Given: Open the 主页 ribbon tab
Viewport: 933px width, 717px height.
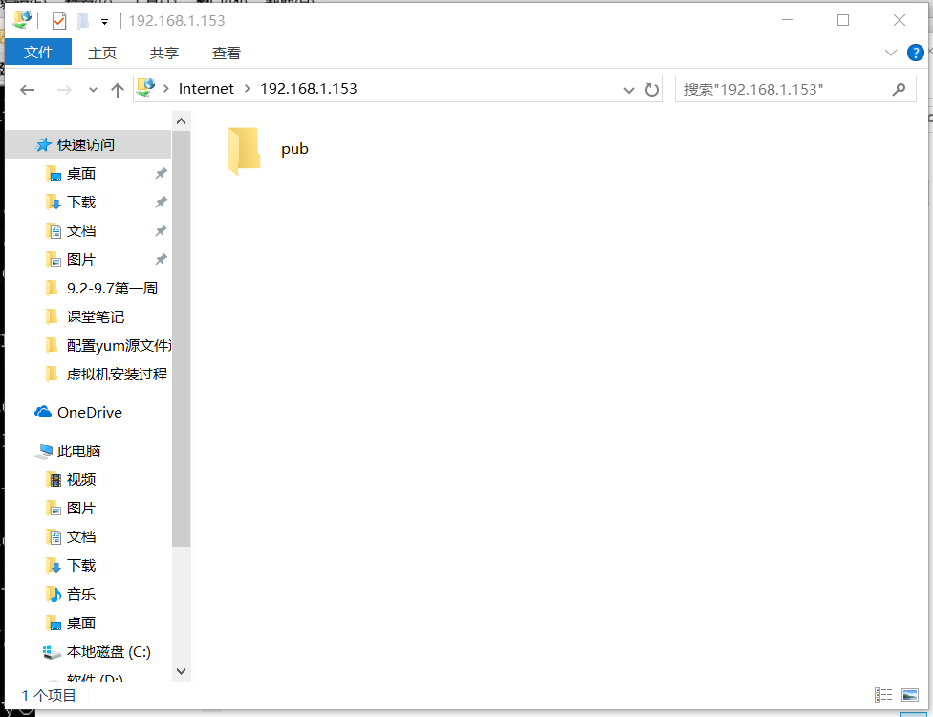Looking at the screenshot, I should (x=102, y=53).
